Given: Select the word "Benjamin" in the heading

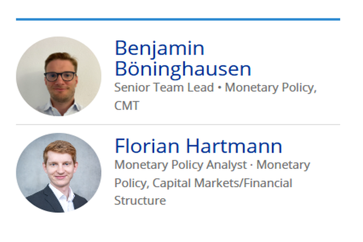Looking at the screenshot, I should tap(159, 49).
